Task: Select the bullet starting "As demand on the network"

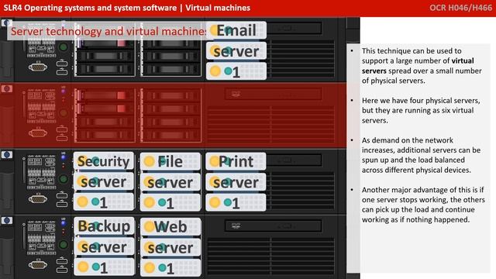Action: [421, 155]
